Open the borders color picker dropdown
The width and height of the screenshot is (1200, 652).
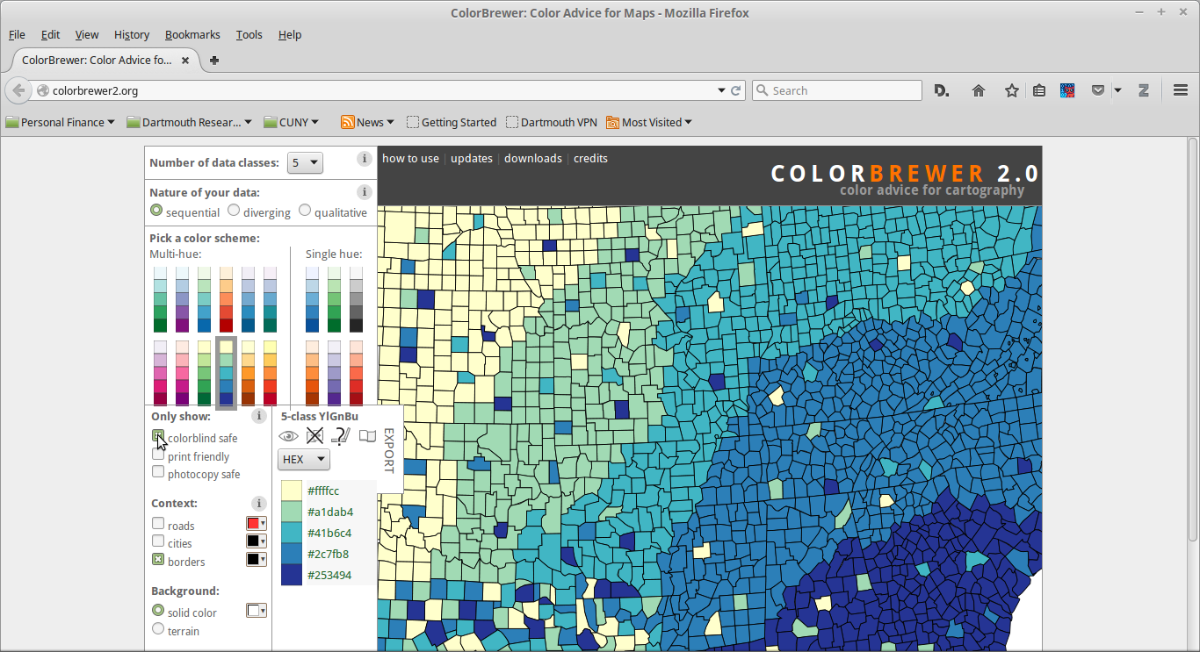tap(256, 560)
